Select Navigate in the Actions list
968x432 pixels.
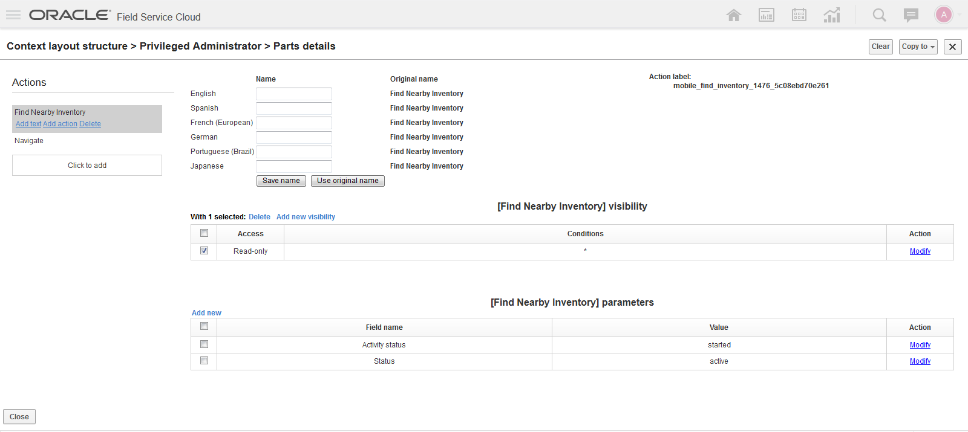tap(29, 141)
